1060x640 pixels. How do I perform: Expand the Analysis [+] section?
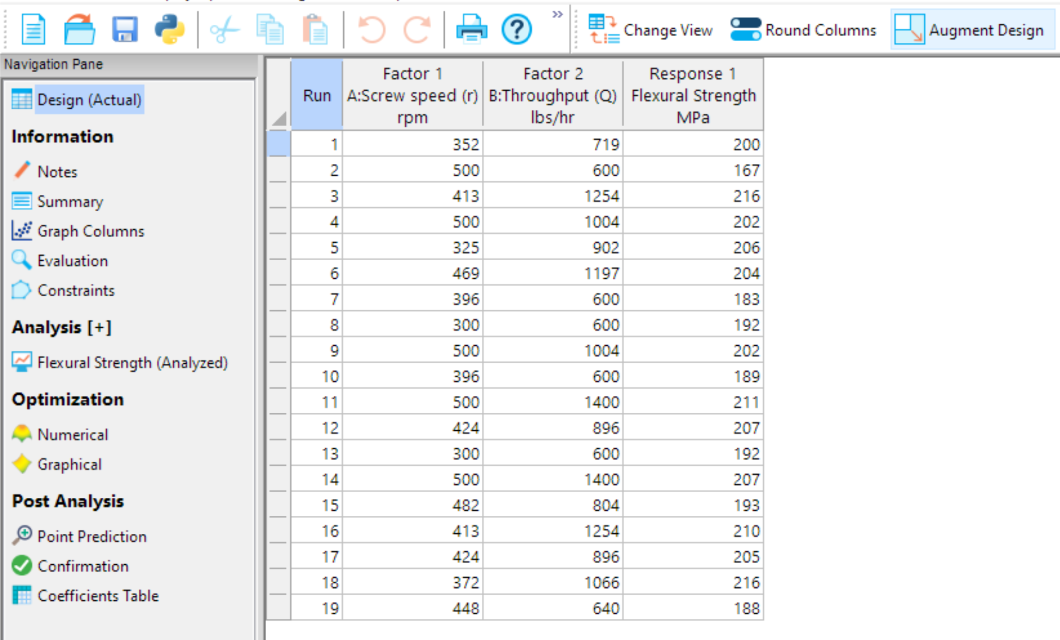pos(62,327)
